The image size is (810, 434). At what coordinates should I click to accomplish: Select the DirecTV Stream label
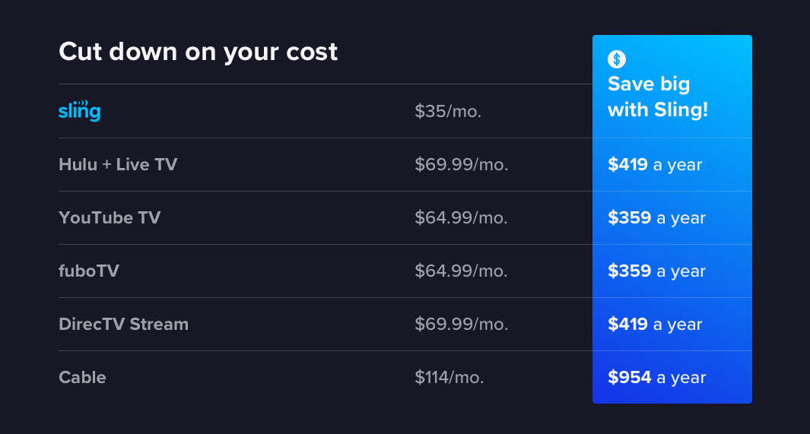[x=123, y=324]
